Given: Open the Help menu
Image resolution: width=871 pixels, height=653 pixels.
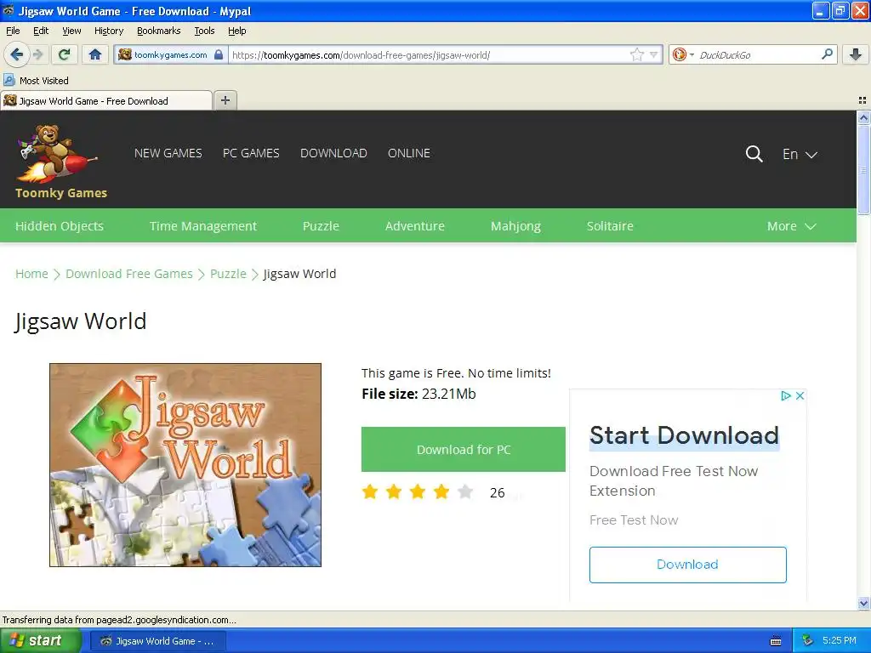Looking at the screenshot, I should coord(237,31).
